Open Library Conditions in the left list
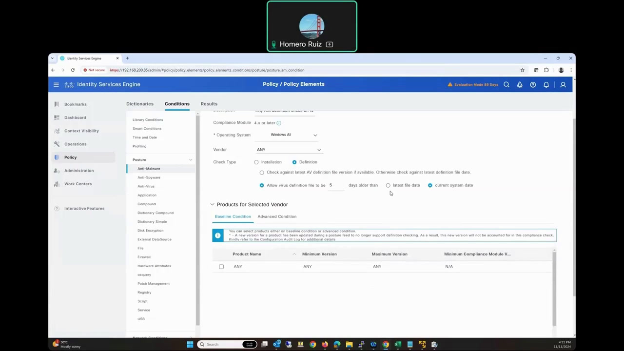This screenshot has height=351, width=624. pyautogui.click(x=148, y=120)
